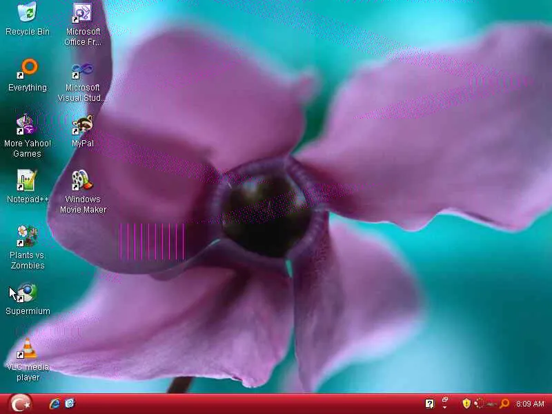552x414 pixels.
Task: Click the red spinning circle tray icon
Action: (x=479, y=404)
